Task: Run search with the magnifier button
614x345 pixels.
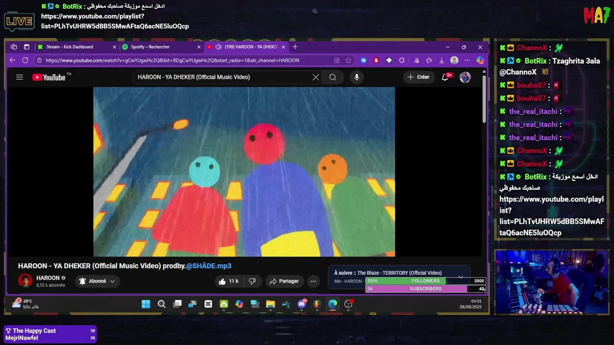Action: point(332,77)
